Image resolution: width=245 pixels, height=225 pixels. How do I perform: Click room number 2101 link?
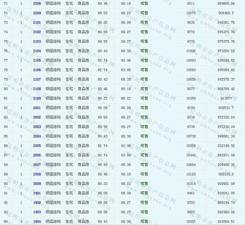tap(37, 23)
